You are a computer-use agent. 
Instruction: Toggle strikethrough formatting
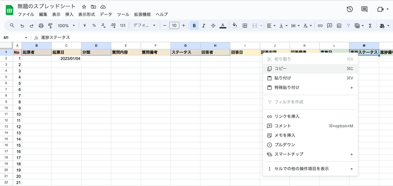213,26
